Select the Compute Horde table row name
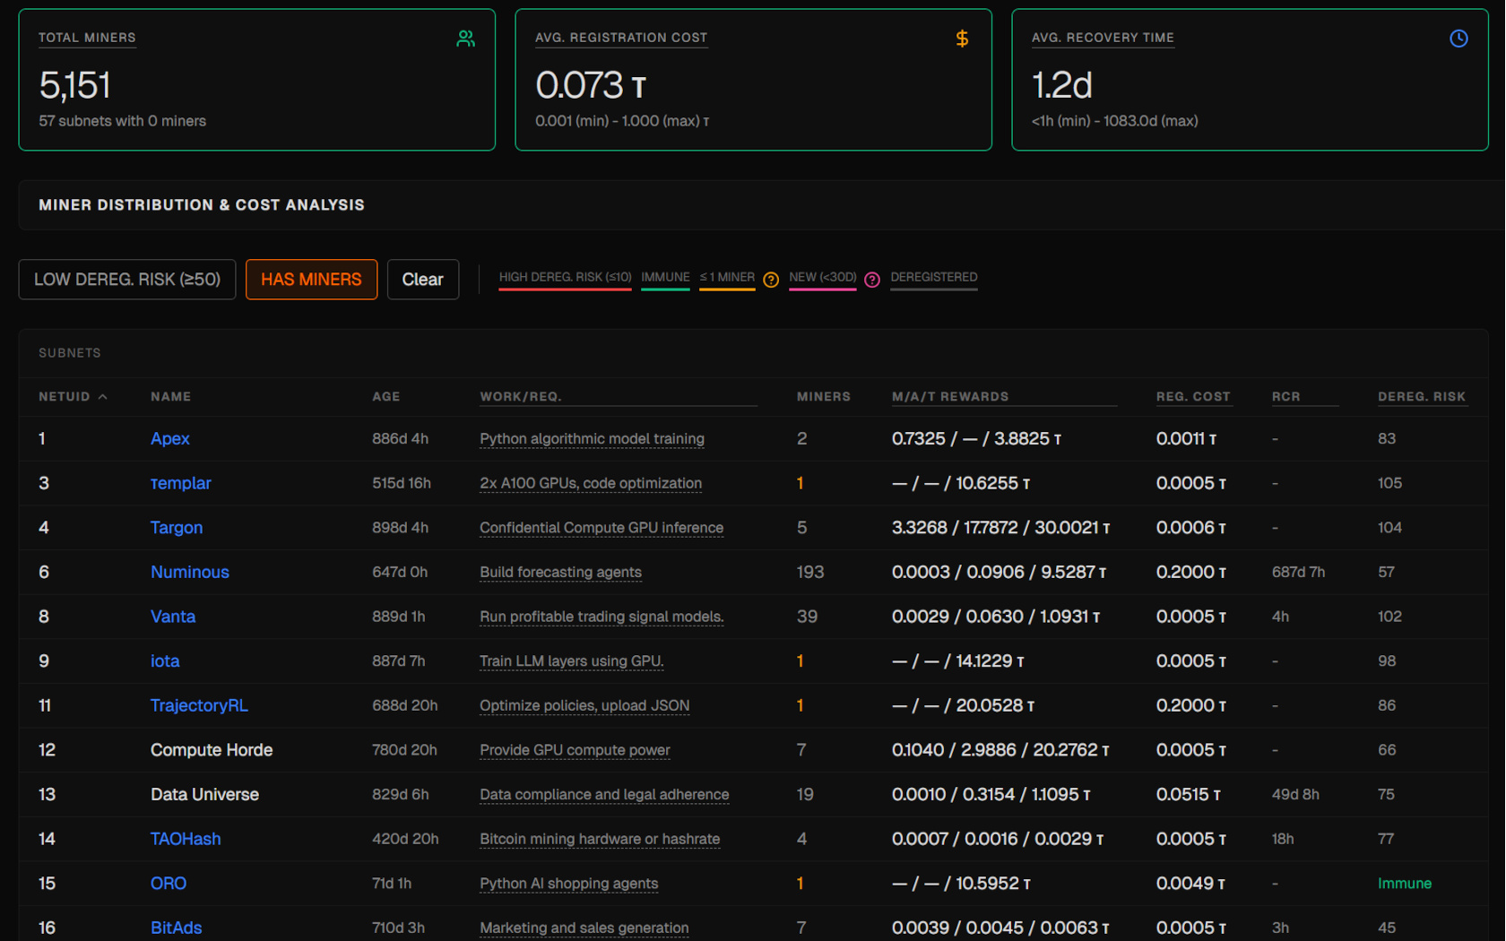This screenshot has width=1506, height=941. [x=211, y=750]
